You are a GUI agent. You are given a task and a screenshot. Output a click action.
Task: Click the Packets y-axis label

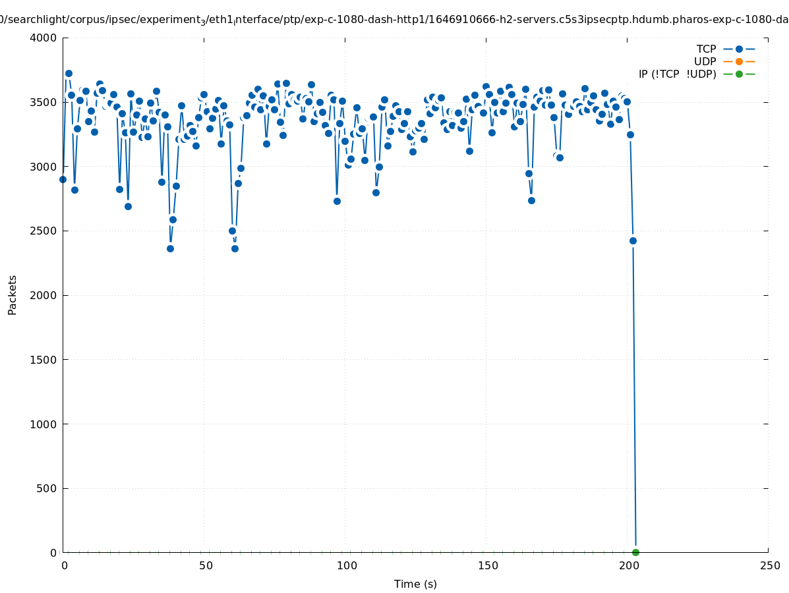pos(13,295)
